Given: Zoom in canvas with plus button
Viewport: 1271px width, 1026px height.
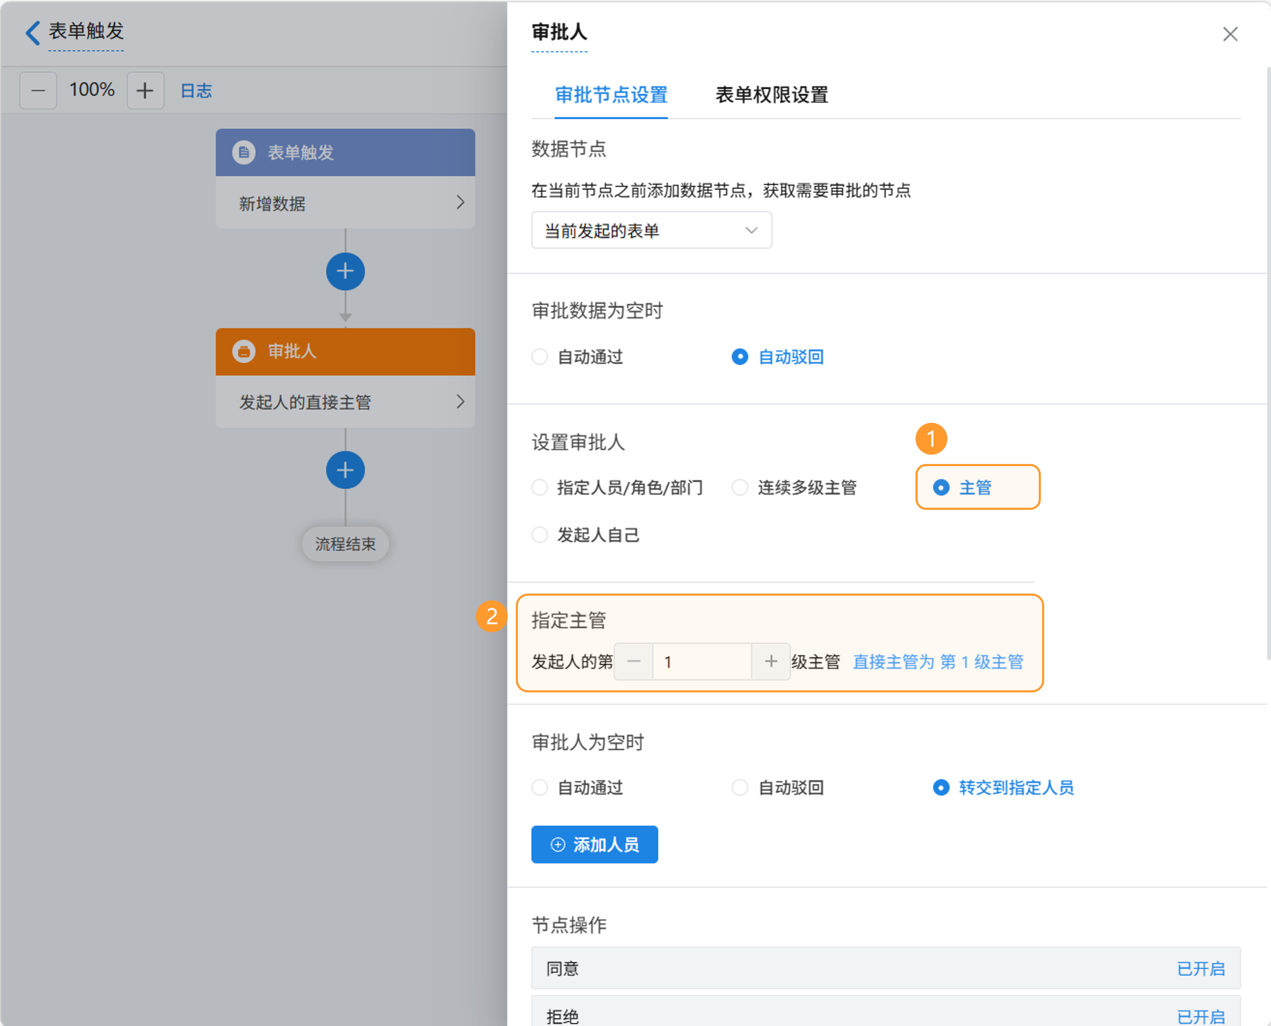Looking at the screenshot, I should point(145,90).
